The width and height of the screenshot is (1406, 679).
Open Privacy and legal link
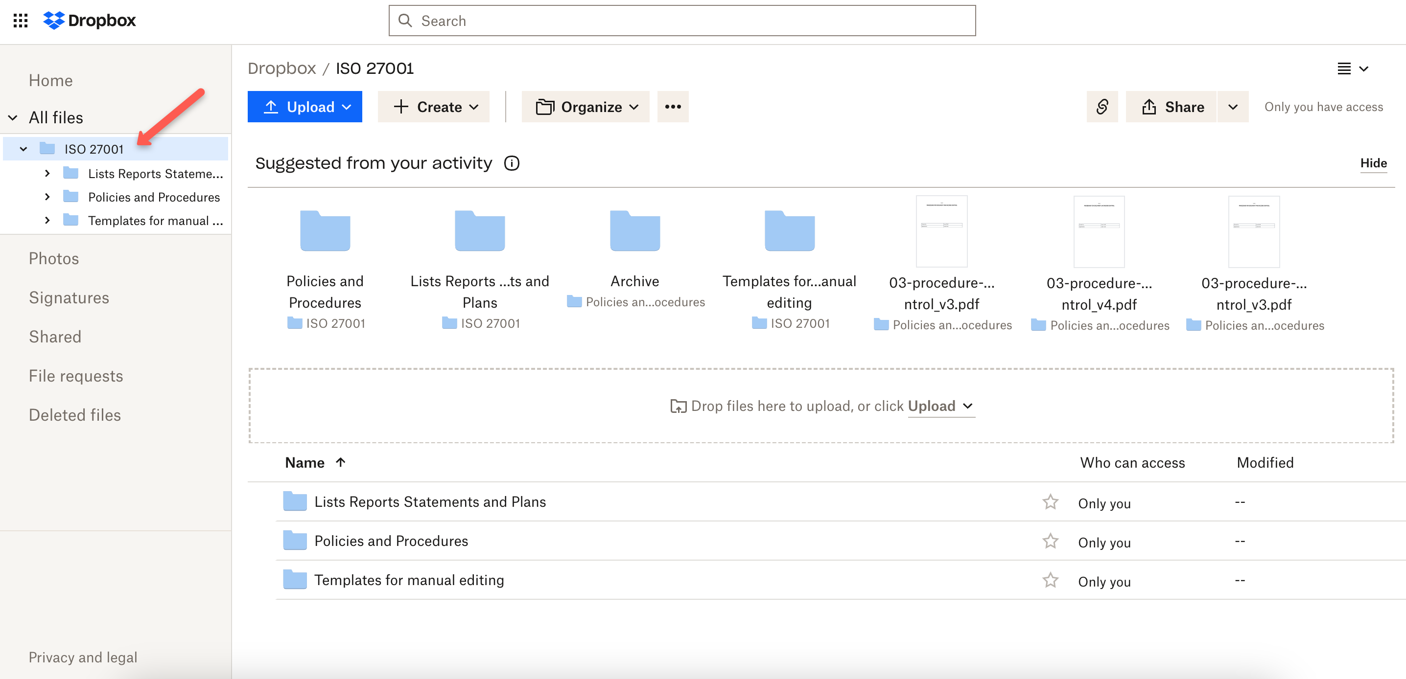point(83,657)
